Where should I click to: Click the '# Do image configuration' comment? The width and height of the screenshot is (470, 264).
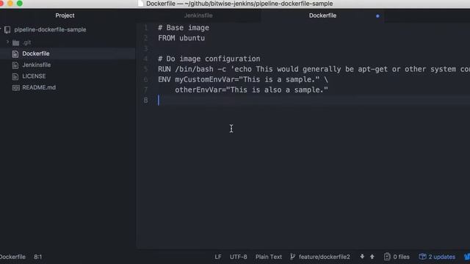pos(209,59)
